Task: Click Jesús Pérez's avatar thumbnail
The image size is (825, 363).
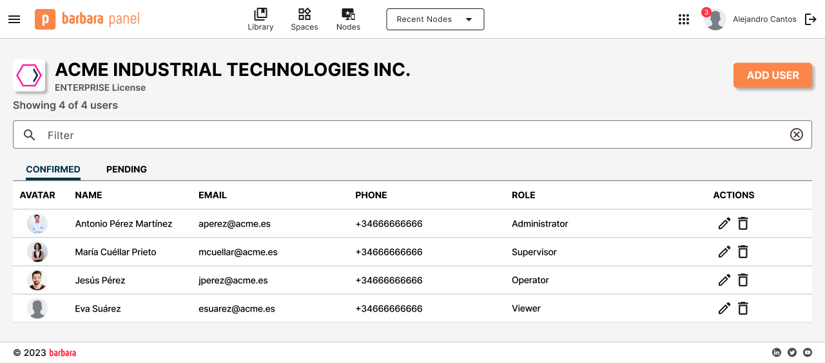Action: tap(37, 281)
